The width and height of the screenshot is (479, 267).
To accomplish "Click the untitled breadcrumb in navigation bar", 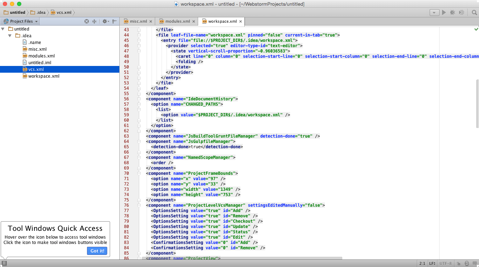I will pyautogui.click(x=15, y=12).
